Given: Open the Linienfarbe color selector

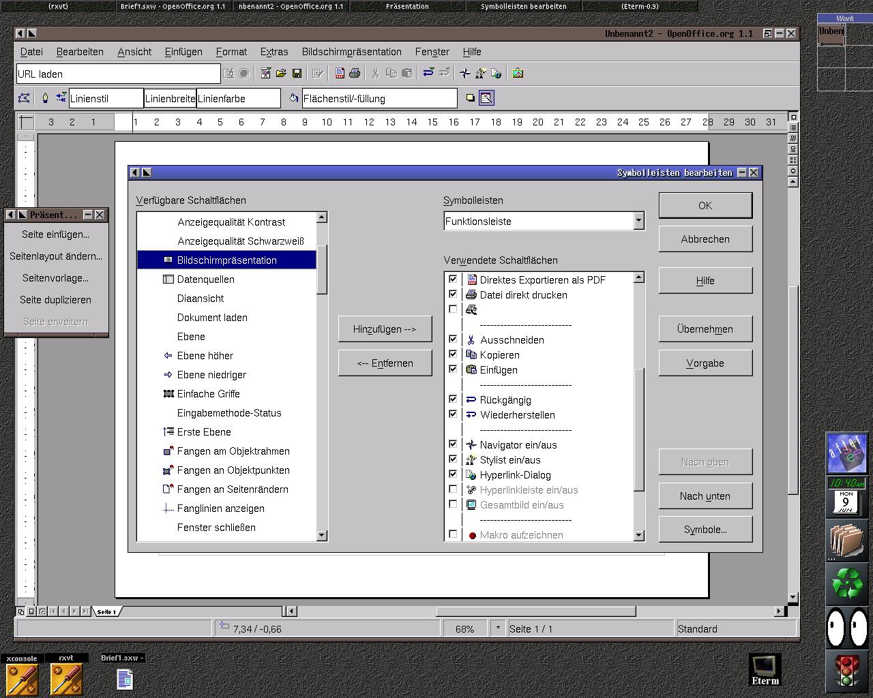Looking at the screenshot, I should pos(238,99).
